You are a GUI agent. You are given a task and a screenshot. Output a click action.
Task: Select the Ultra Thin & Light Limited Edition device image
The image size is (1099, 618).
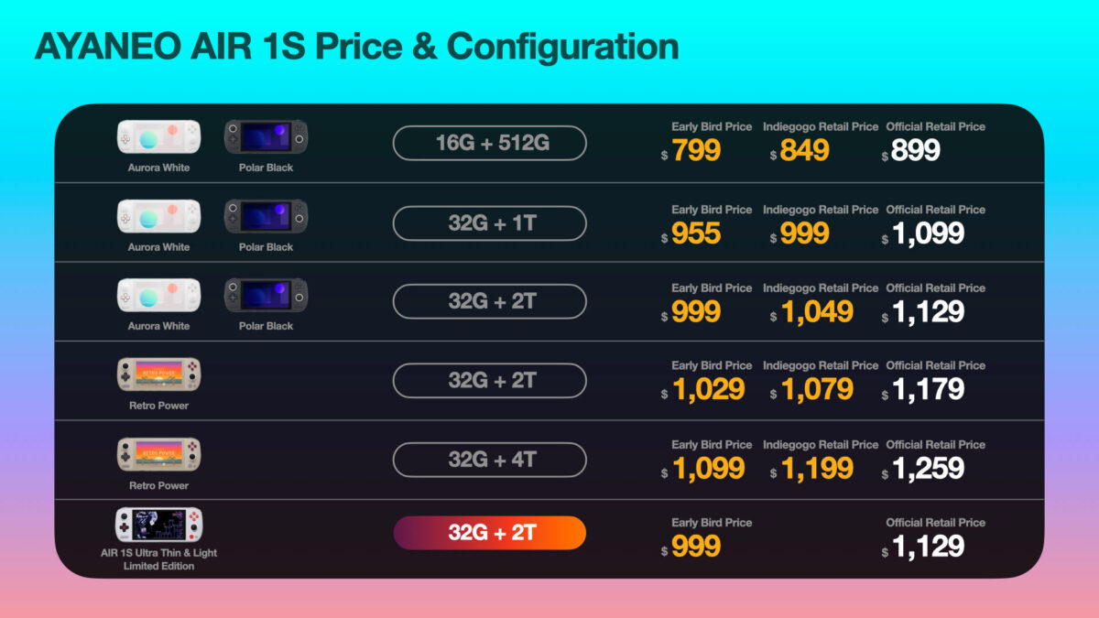pos(158,525)
